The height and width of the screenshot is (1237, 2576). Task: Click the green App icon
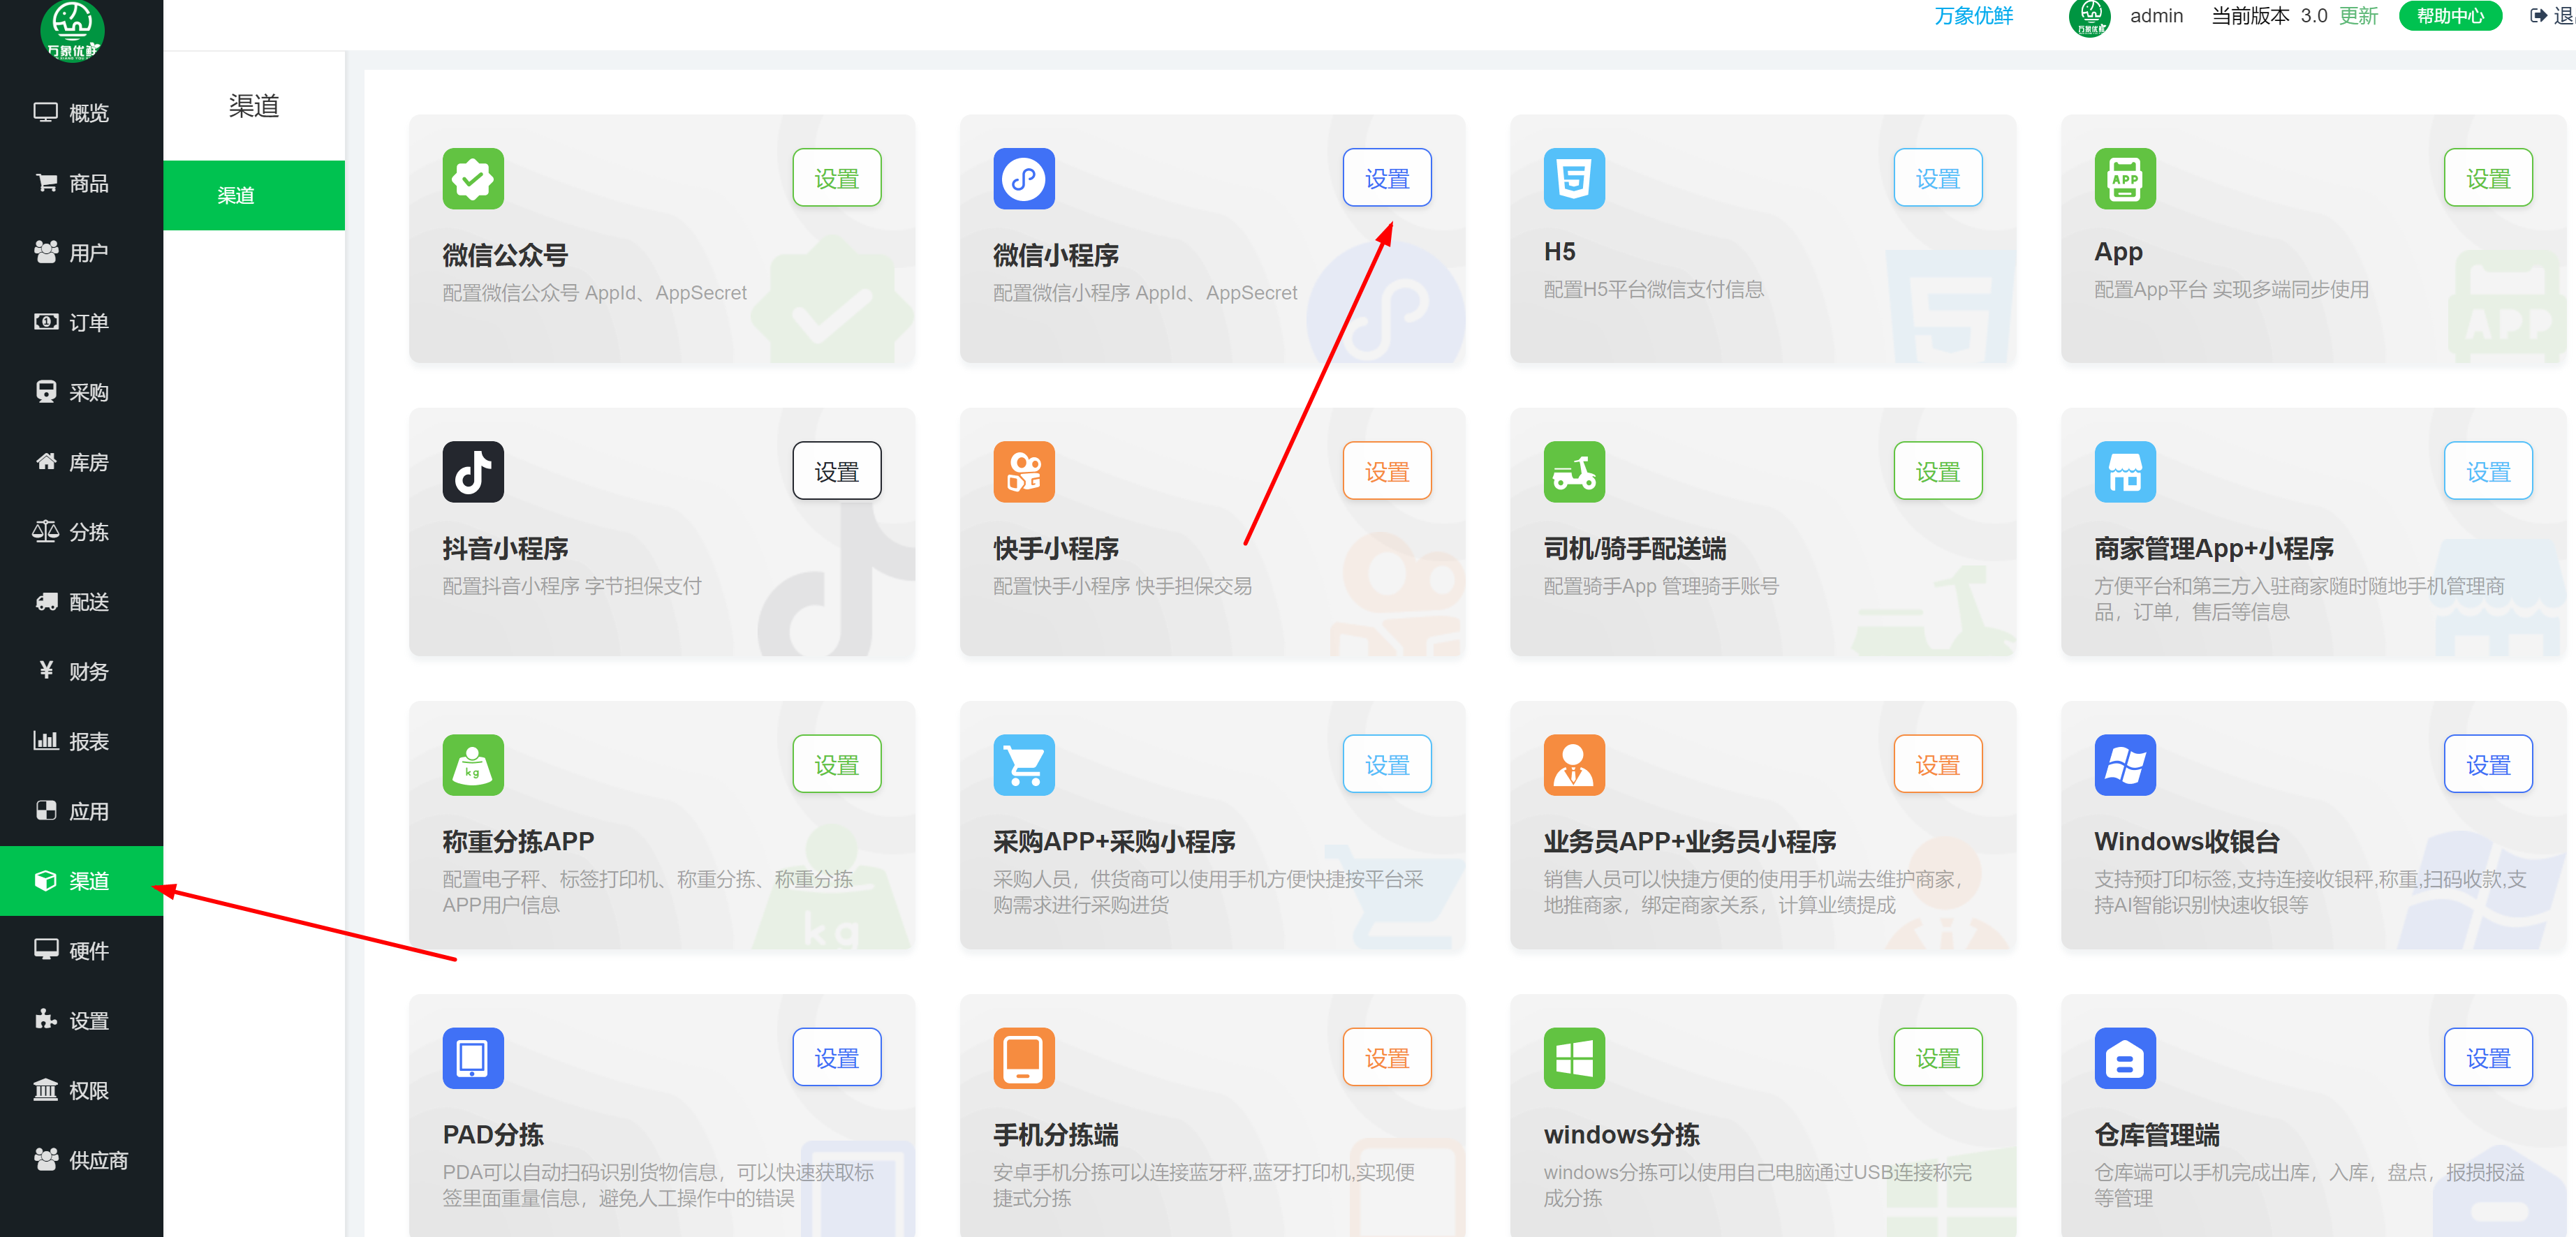click(x=2125, y=179)
